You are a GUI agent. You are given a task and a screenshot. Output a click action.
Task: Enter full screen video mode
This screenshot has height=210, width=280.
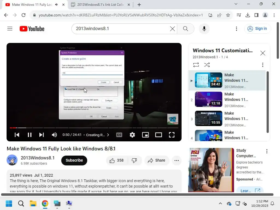(x=172, y=135)
